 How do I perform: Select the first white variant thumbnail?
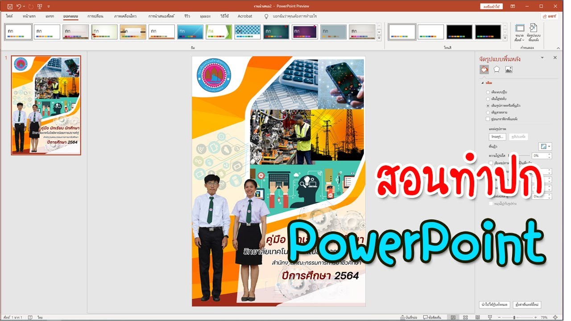pyautogui.click(x=402, y=32)
